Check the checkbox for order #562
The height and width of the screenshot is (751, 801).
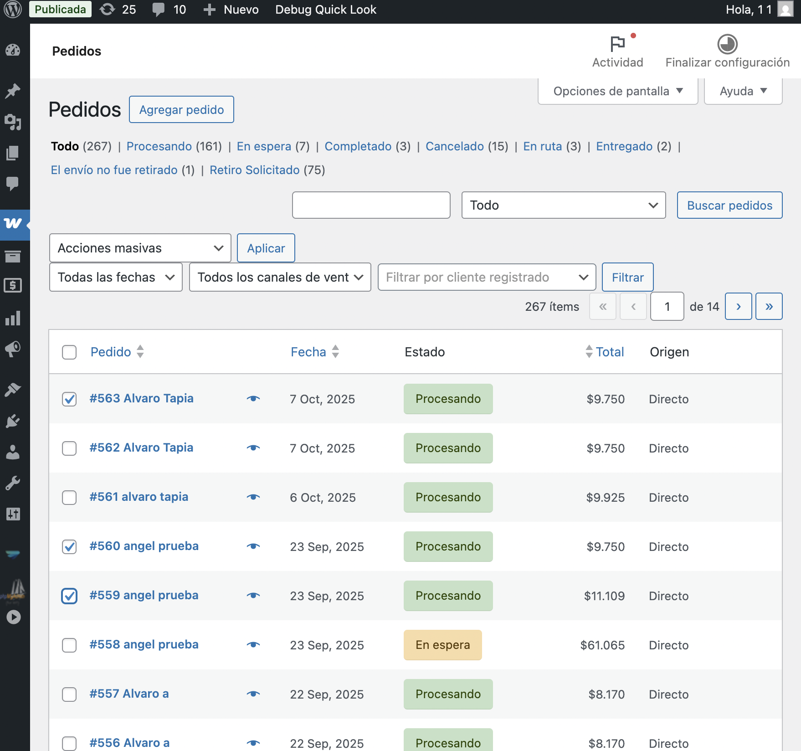69,448
